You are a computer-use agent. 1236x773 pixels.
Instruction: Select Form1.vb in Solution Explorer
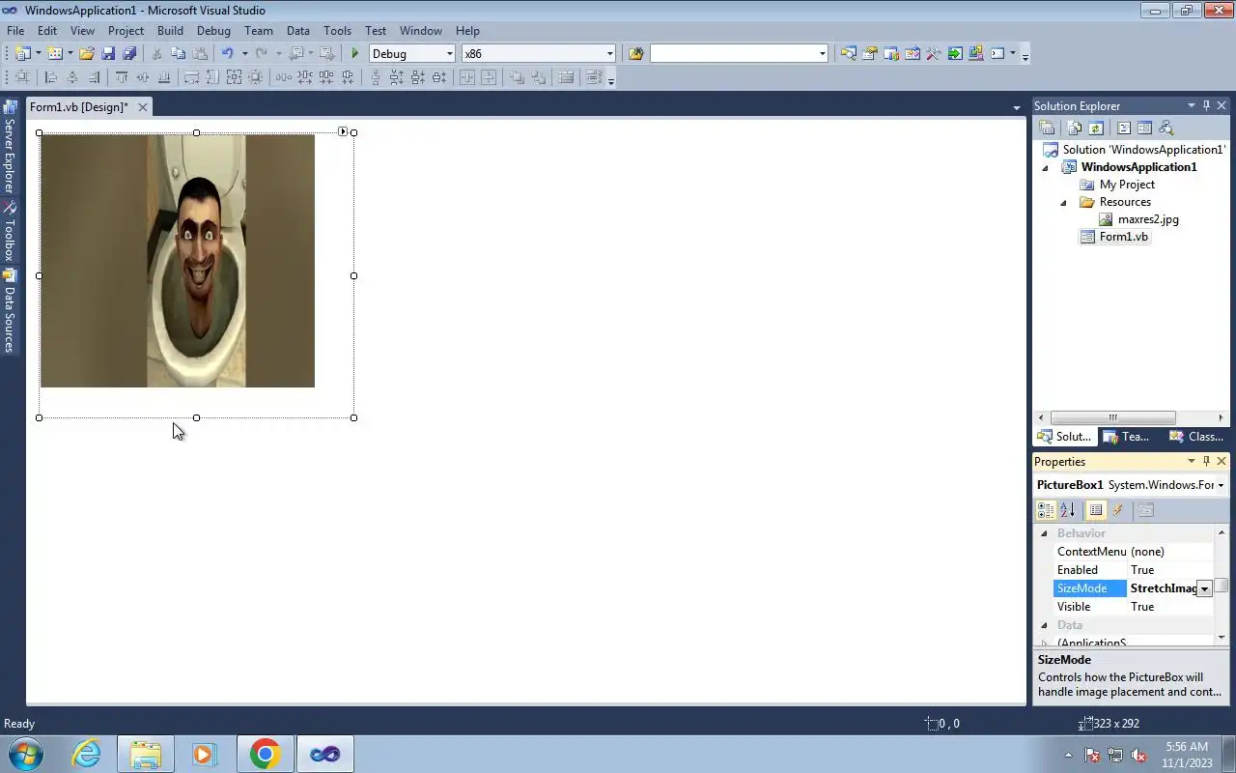pos(1124,237)
